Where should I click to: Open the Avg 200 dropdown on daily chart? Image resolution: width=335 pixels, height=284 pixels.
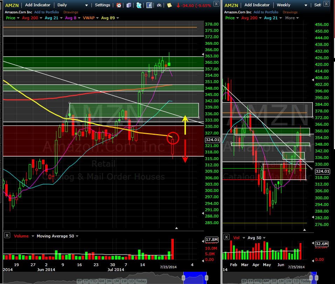32,18
